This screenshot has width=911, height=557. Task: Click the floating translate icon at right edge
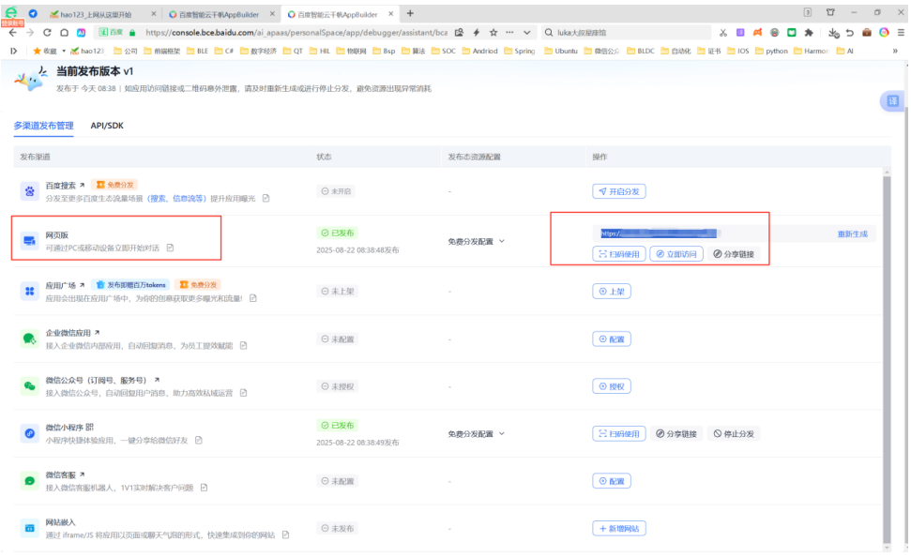pyautogui.click(x=892, y=101)
